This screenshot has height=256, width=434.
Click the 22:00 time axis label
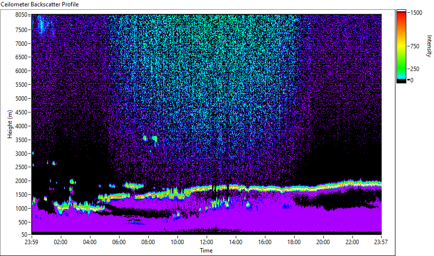[x=352, y=242]
